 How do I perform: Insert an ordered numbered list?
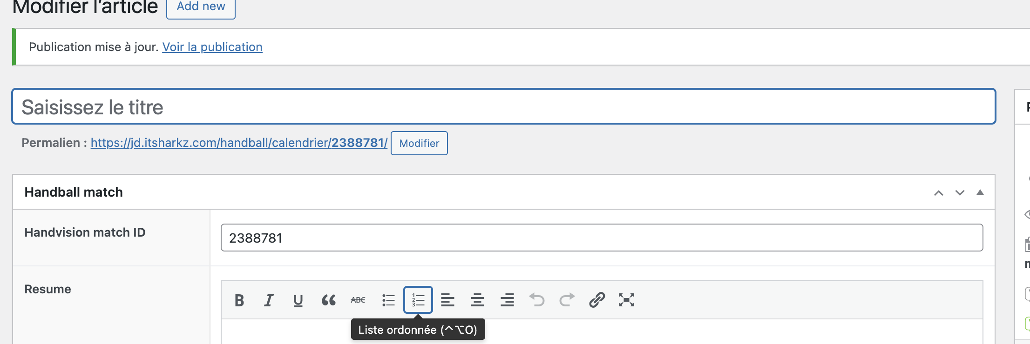[x=418, y=300]
